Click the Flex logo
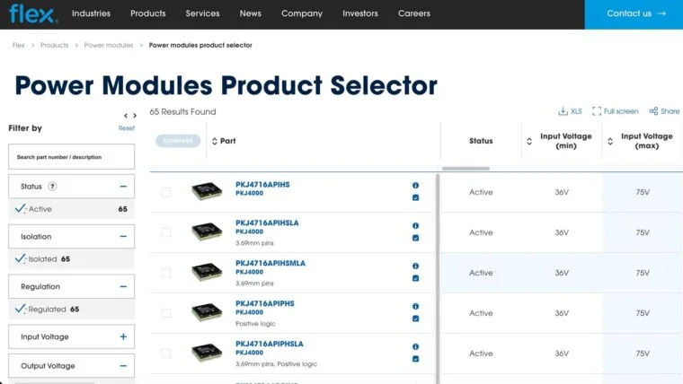683x384 pixels. [35, 13]
